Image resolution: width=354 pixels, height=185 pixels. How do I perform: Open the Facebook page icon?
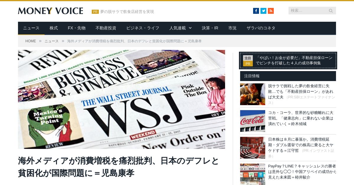point(256,11)
